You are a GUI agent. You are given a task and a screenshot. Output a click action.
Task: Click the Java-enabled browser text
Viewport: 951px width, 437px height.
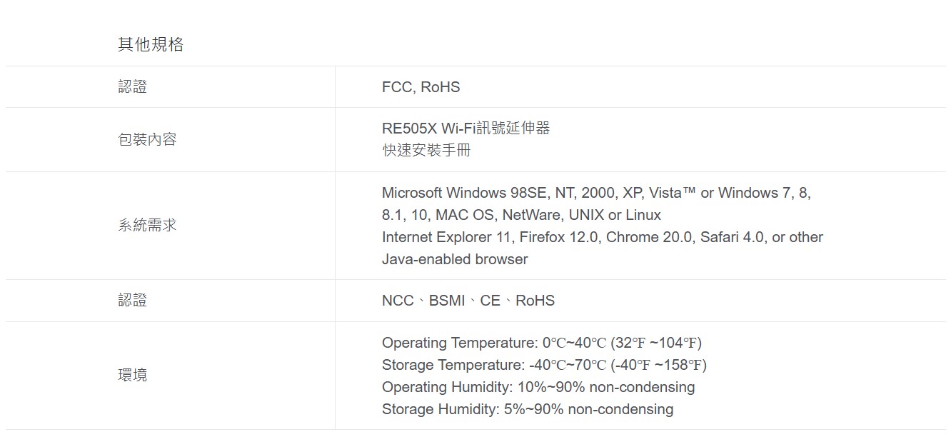click(455, 259)
